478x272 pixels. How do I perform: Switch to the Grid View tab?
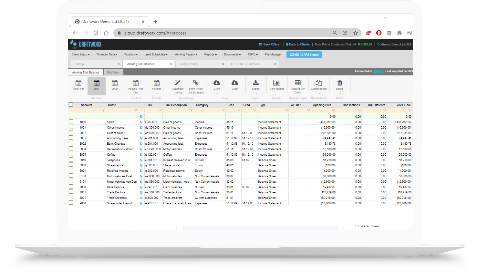(x=113, y=73)
